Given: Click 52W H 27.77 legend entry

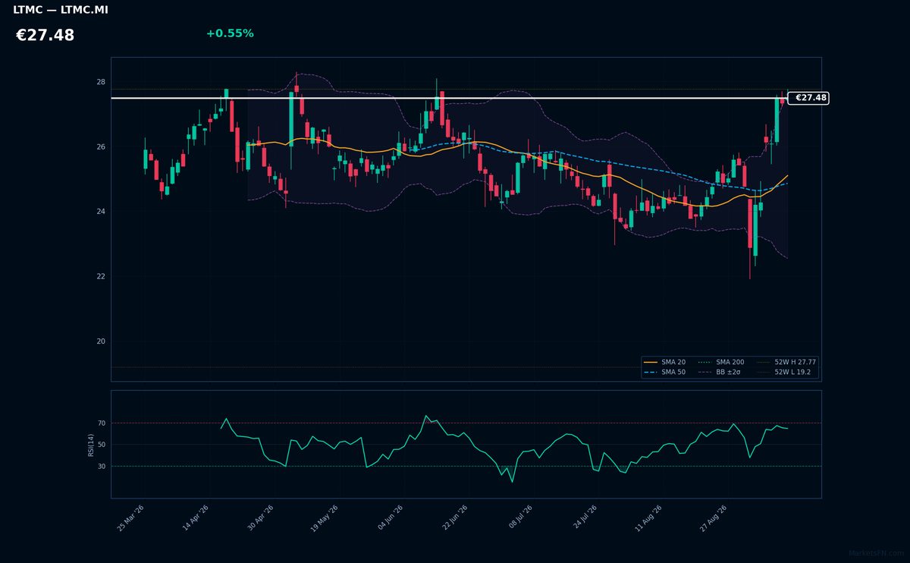Looking at the screenshot, I should click(x=786, y=362).
